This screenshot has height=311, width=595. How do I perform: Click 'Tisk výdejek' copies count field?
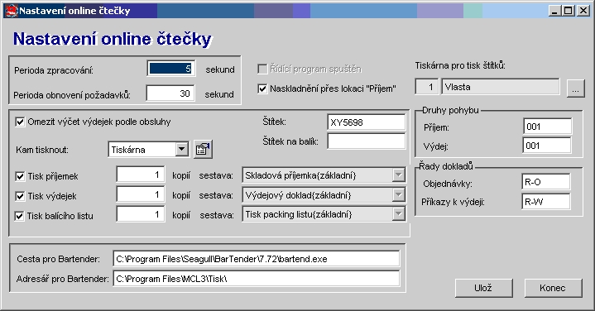pyautogui.click(x=141, y=194)
